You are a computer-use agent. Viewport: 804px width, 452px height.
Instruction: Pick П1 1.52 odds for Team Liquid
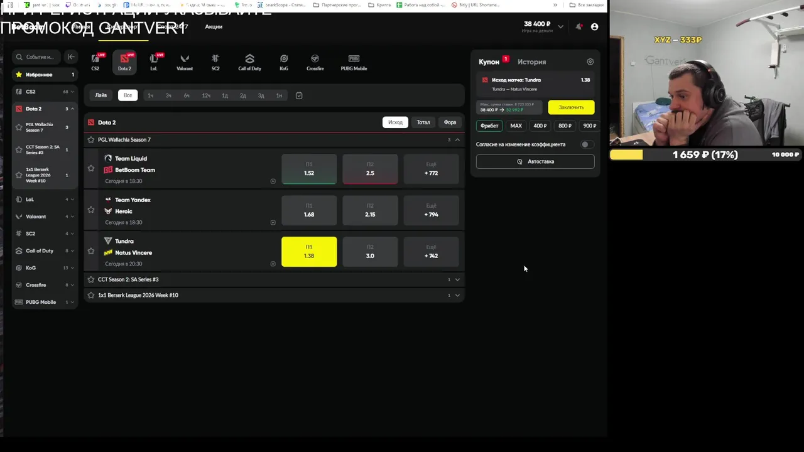click(309, 169)
